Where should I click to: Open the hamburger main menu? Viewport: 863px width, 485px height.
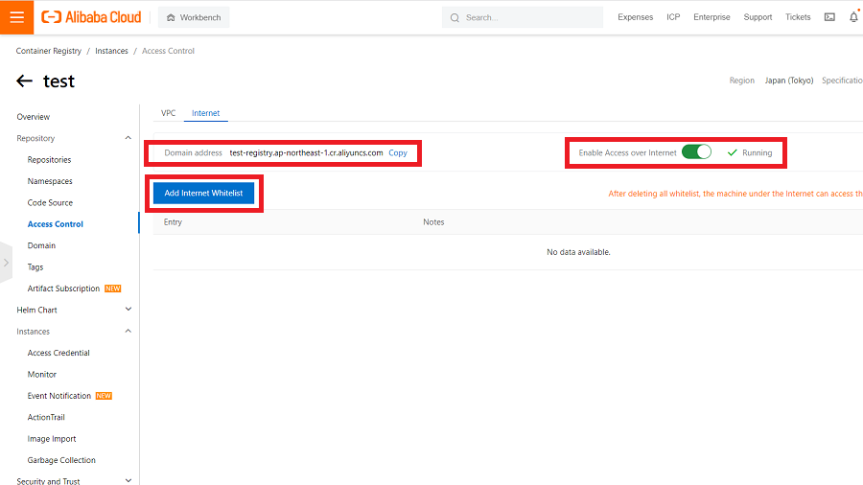coord(16,17)
